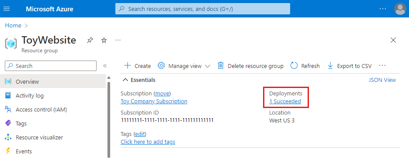Click the plus icon for Create
Viewport: 409px width, 159px height.
[127, 66]
